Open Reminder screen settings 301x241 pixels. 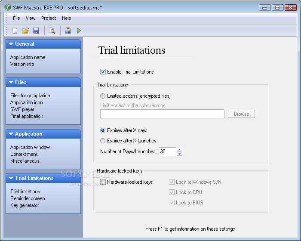coord(28,198)
